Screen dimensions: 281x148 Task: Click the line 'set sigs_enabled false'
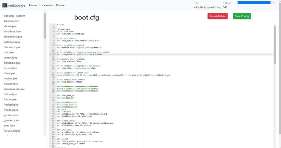[x=69, y=61]
